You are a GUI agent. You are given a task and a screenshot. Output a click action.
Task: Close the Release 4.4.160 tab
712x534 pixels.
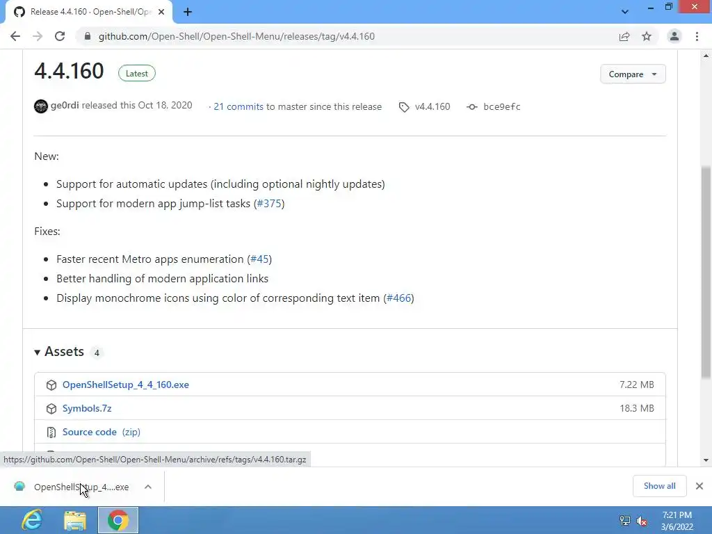(161, 12)
